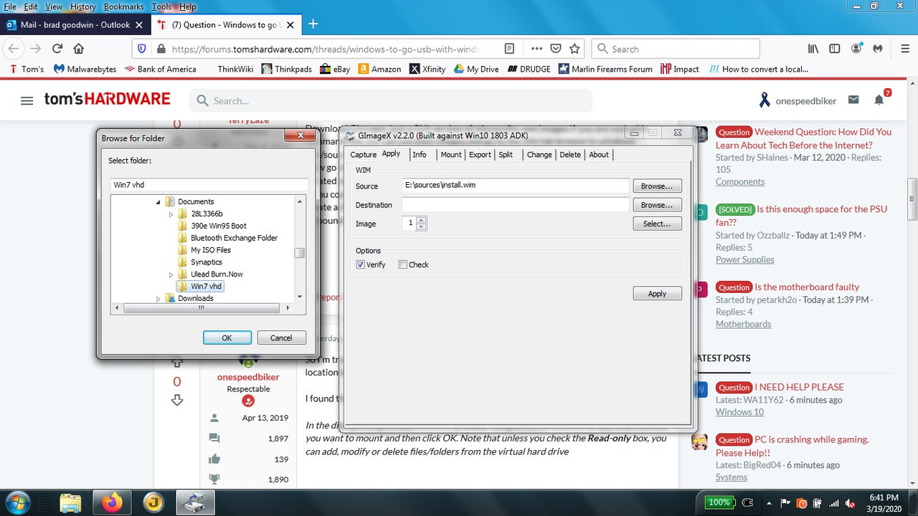Open File Explorer from taskbar
This screenshot has width=918, height=516.
coord(70,503)
